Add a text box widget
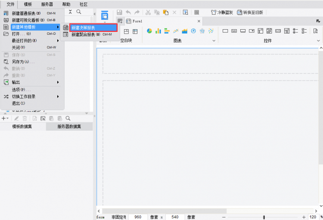Viewport: 323px width, 220px height. point(225,31)
